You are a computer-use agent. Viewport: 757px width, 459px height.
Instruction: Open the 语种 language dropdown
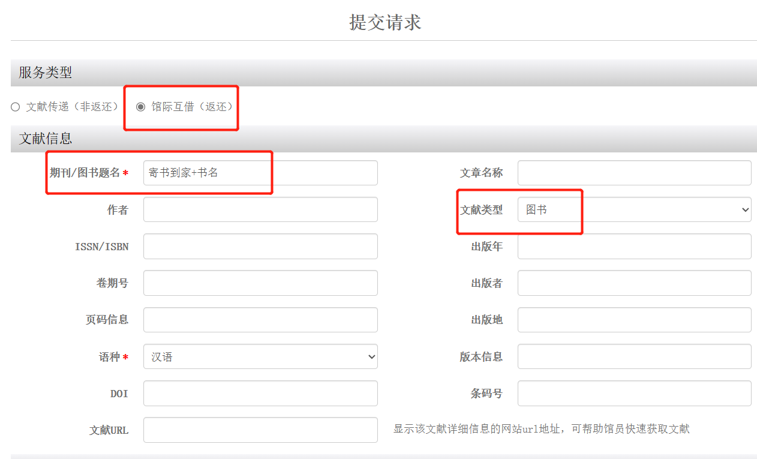pos(260,356)
